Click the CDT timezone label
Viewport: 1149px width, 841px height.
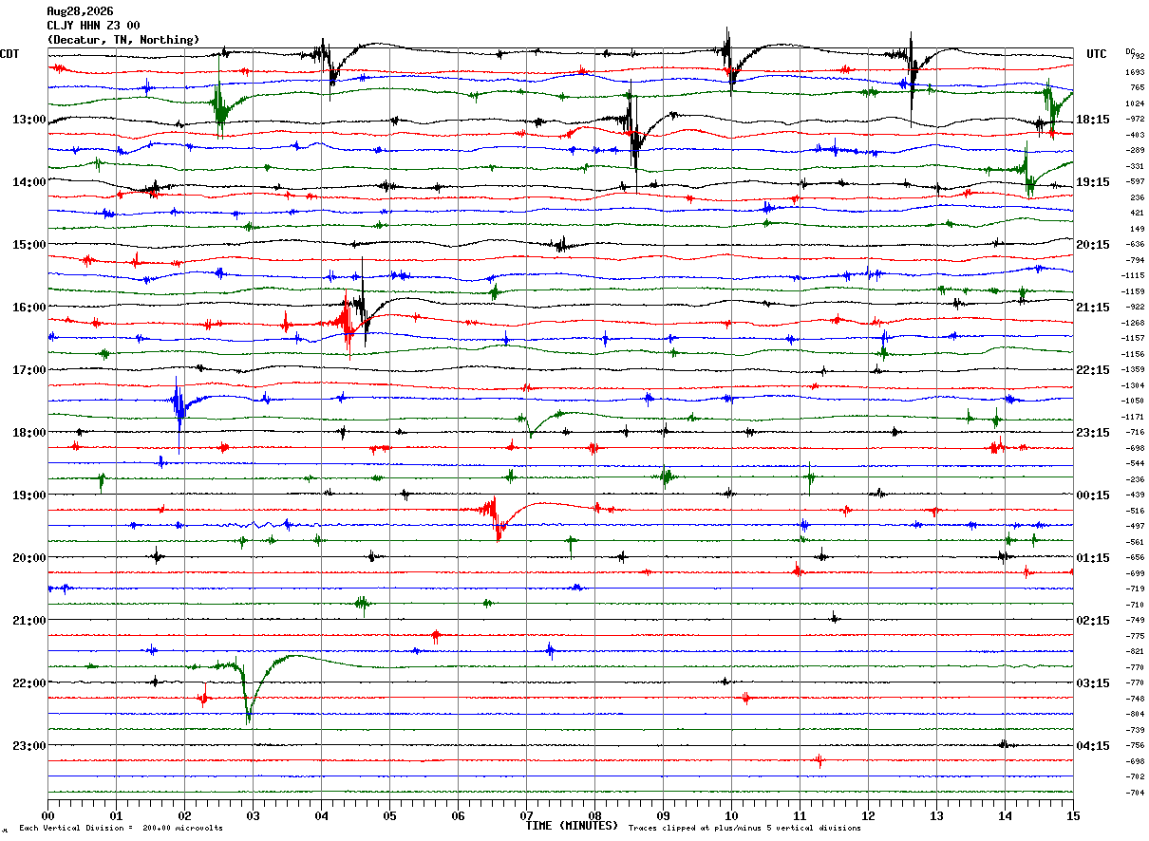click(x=10, y=54)
